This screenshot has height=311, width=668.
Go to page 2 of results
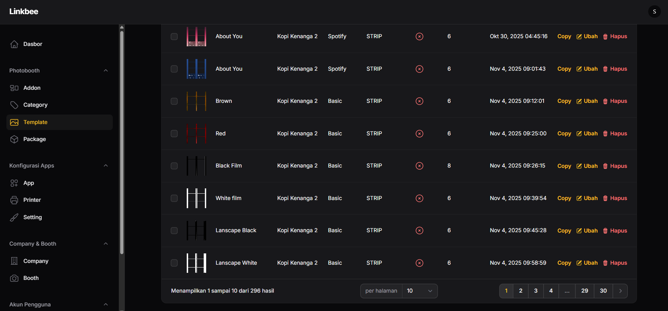click(x=521, y=291)
